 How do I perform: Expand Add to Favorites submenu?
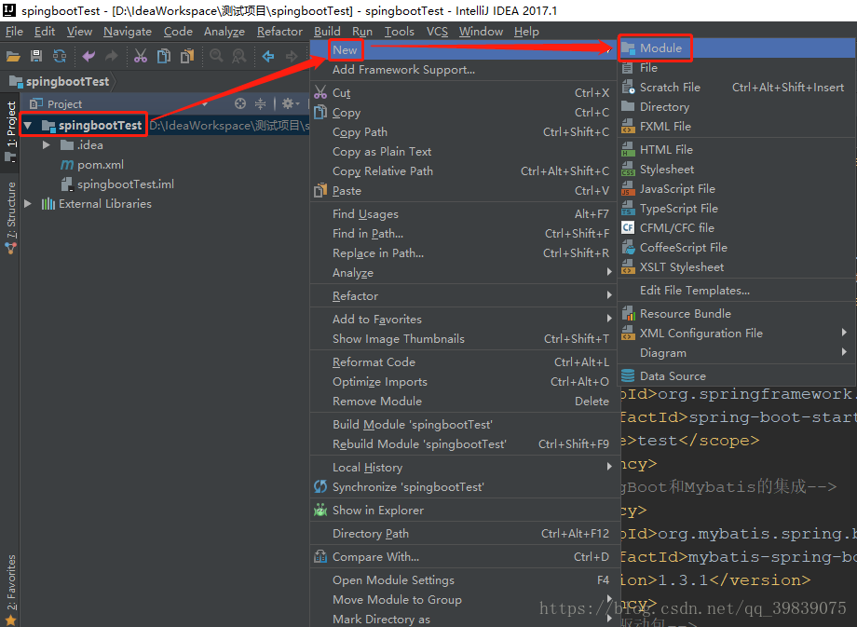click(609, 319)
